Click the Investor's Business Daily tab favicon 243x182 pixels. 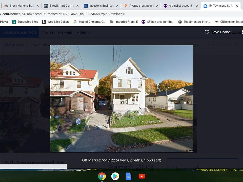point(86,6)
